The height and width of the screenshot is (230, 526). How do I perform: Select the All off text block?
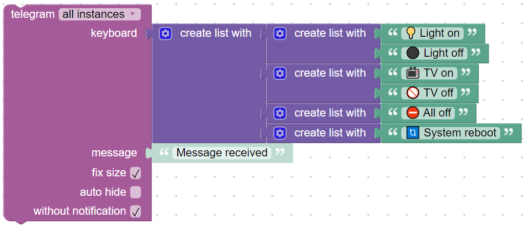437,113
